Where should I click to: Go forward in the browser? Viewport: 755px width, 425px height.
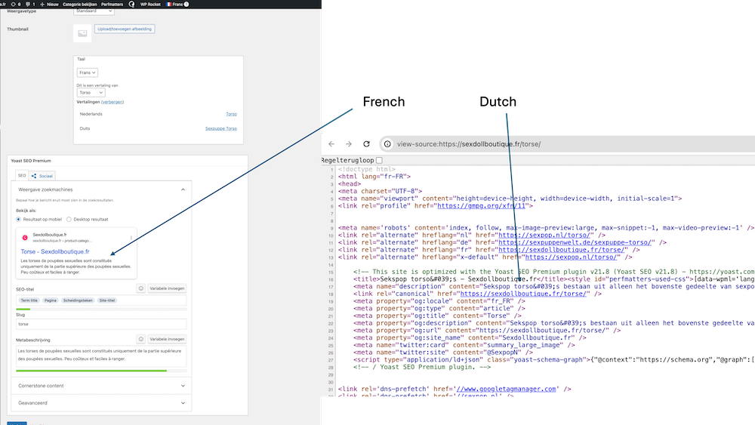point(349,144)
